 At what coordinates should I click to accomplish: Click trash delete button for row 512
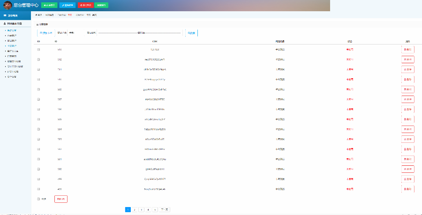click(408, 59)
